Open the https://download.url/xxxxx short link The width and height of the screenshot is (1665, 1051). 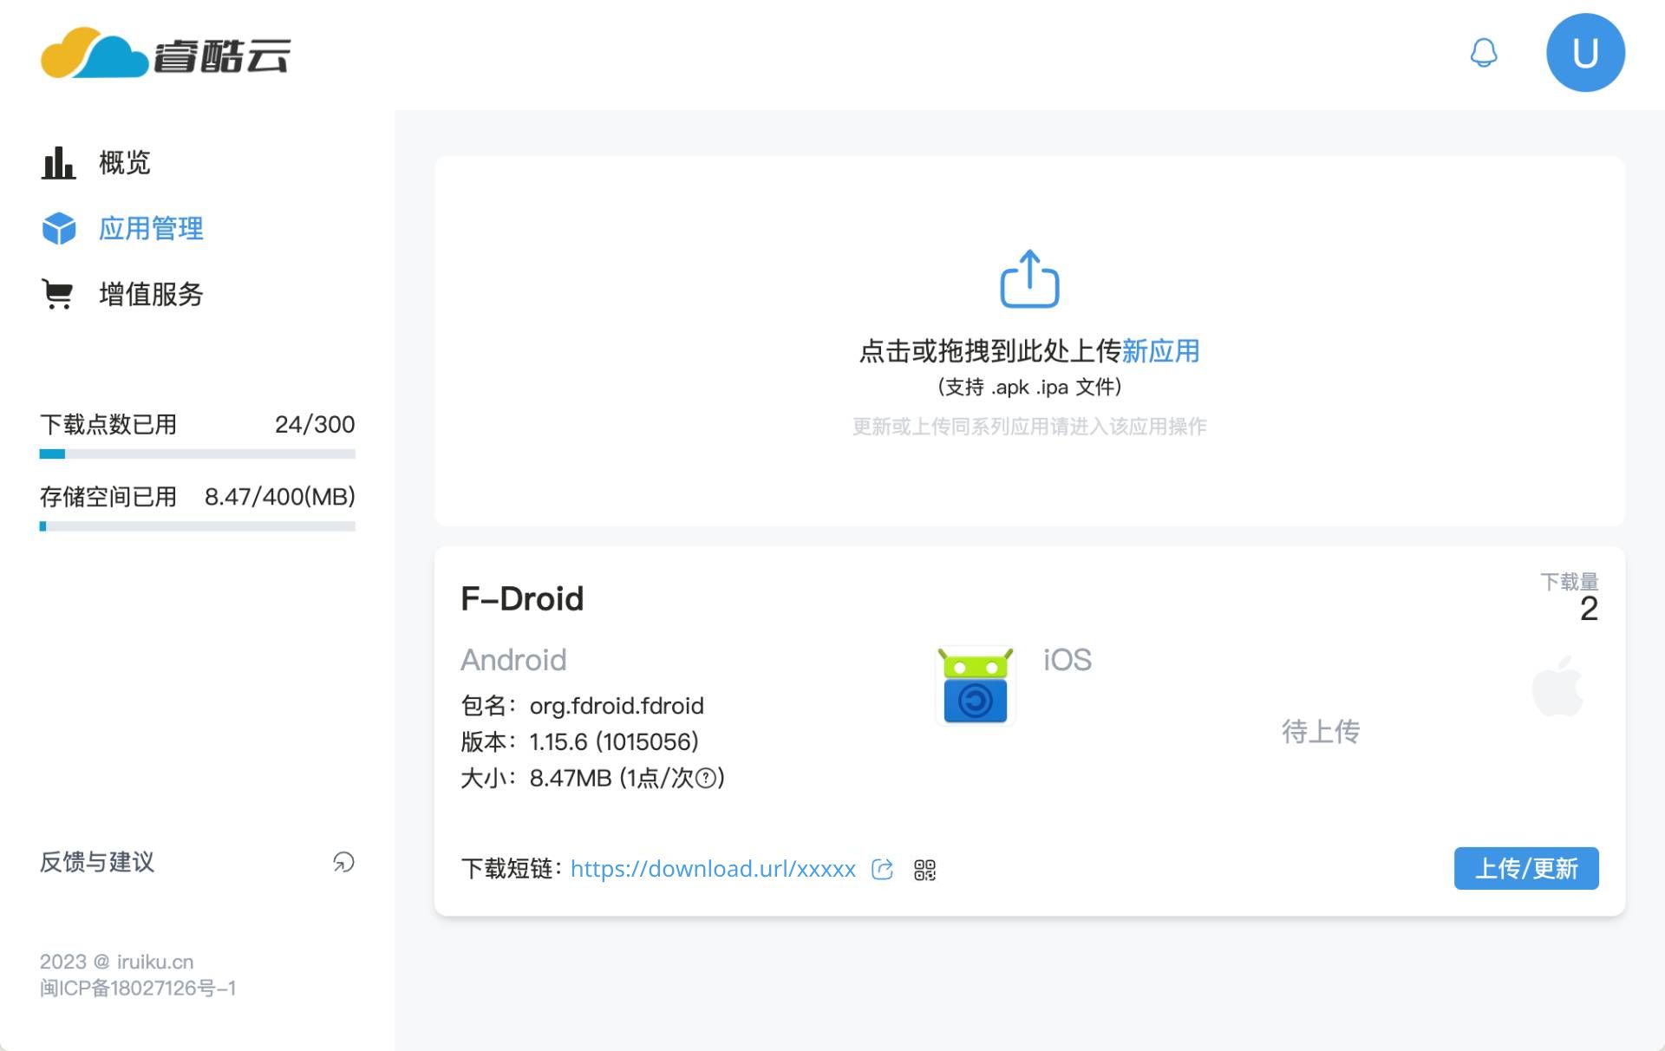pos(712,869)
